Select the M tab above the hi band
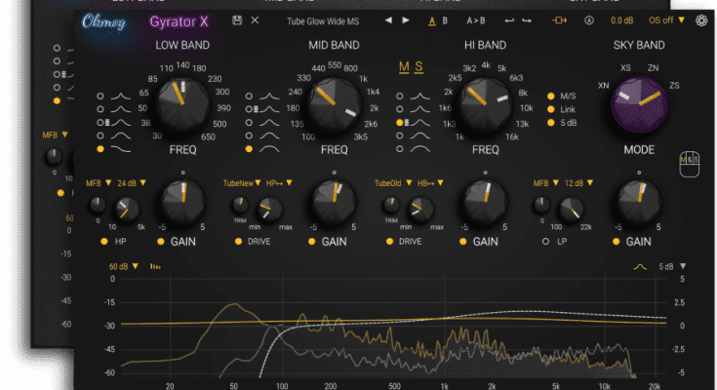Image resolution: width=717 pixels, height=390 pixels. (404, 67)
